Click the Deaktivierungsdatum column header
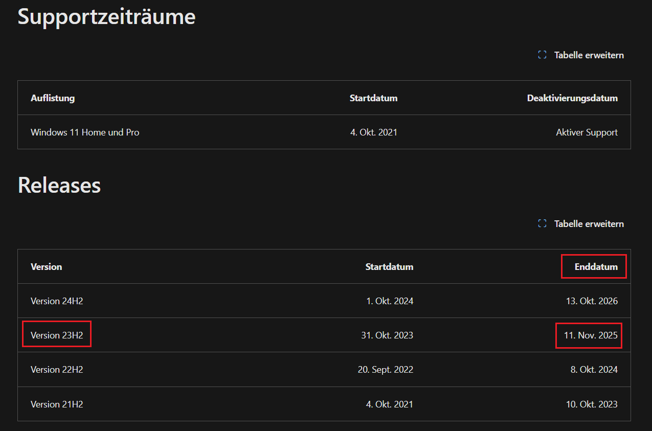This screenshot has width=652, height=431. (572, 98)
